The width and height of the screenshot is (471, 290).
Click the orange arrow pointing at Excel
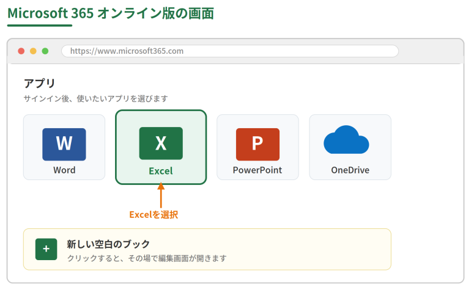click(161, 195)
